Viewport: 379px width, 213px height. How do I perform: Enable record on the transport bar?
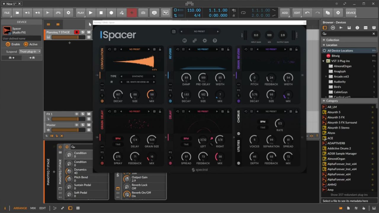[x=111, y=12]
